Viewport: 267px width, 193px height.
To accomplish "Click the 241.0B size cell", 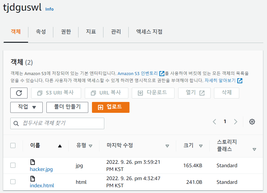I will [194, 182].
